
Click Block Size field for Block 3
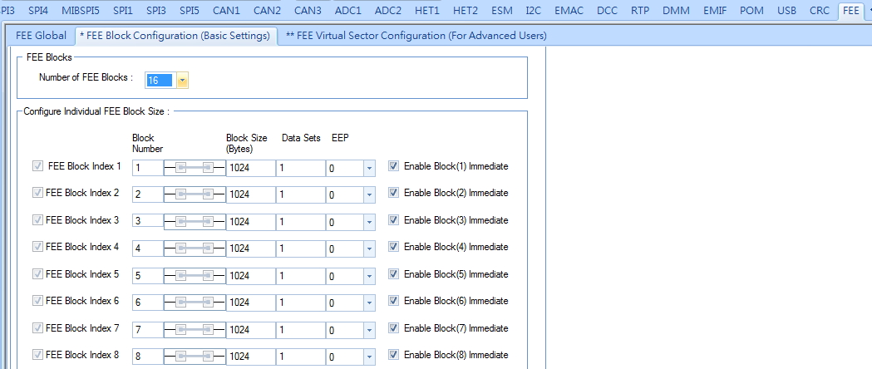click(x=251, y=222)
